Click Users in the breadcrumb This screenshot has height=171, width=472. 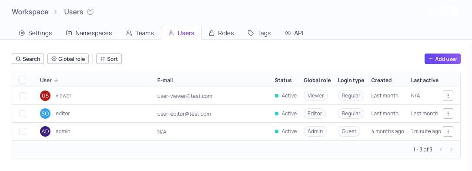point(74,12)
